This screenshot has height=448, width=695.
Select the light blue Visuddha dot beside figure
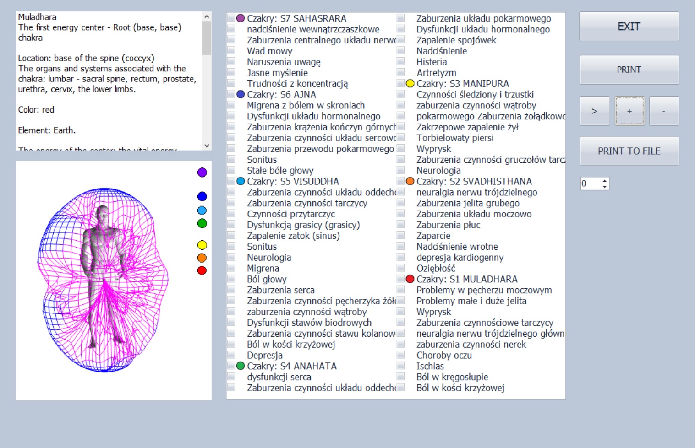[202, 211]
